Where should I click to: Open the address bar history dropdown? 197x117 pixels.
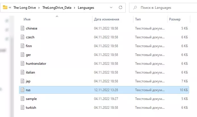tap(111, 7)
